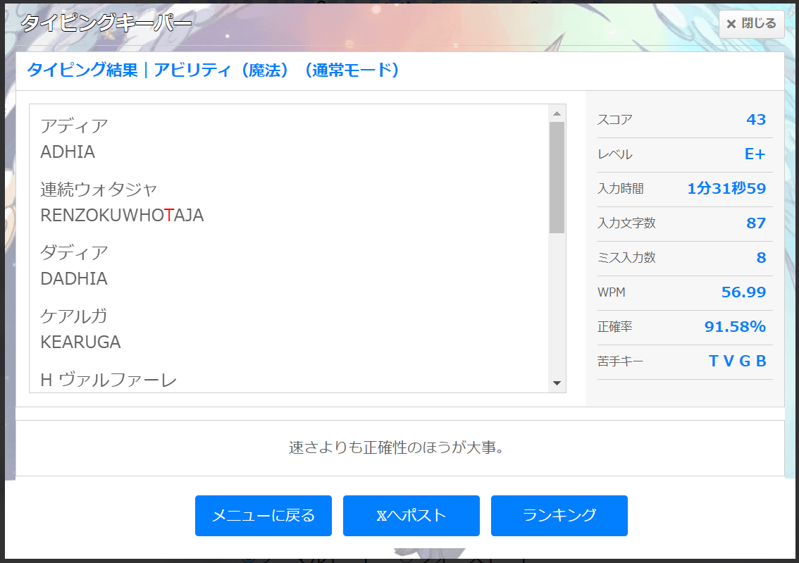
Task: Select the 入力時間 value 1分31秒59
Action: tap(726, 189)
